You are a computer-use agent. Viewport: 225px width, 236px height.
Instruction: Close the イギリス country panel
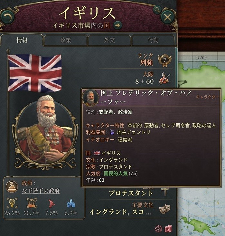167,17
